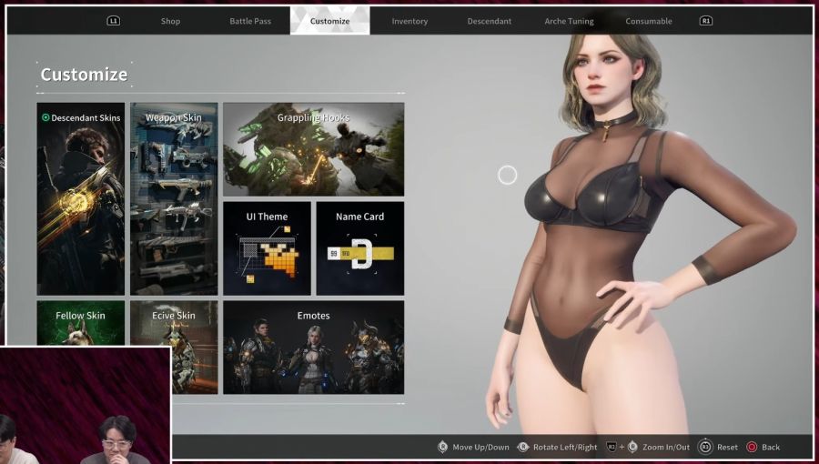Open the Weapon Skin tile
The image size is (819, 464).
point(174,199)
